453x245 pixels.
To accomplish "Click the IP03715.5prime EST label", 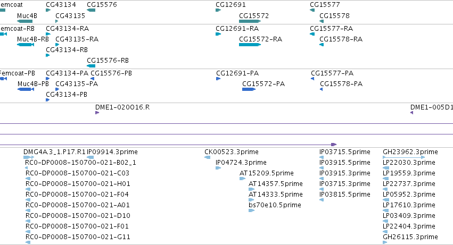I will point(344,152).
